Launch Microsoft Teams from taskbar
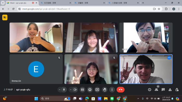This screenshot has width=182, height=102. click(x=81, y=99)
